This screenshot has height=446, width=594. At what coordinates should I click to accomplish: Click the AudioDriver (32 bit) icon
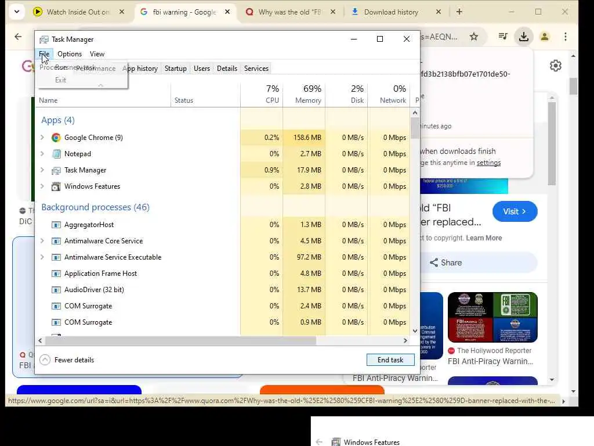tap(56, 290)
